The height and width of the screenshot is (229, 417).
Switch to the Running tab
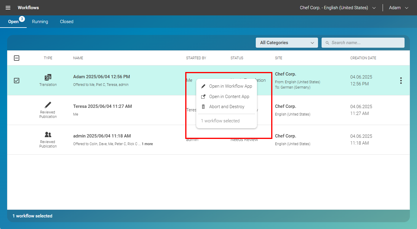(40, 21)
